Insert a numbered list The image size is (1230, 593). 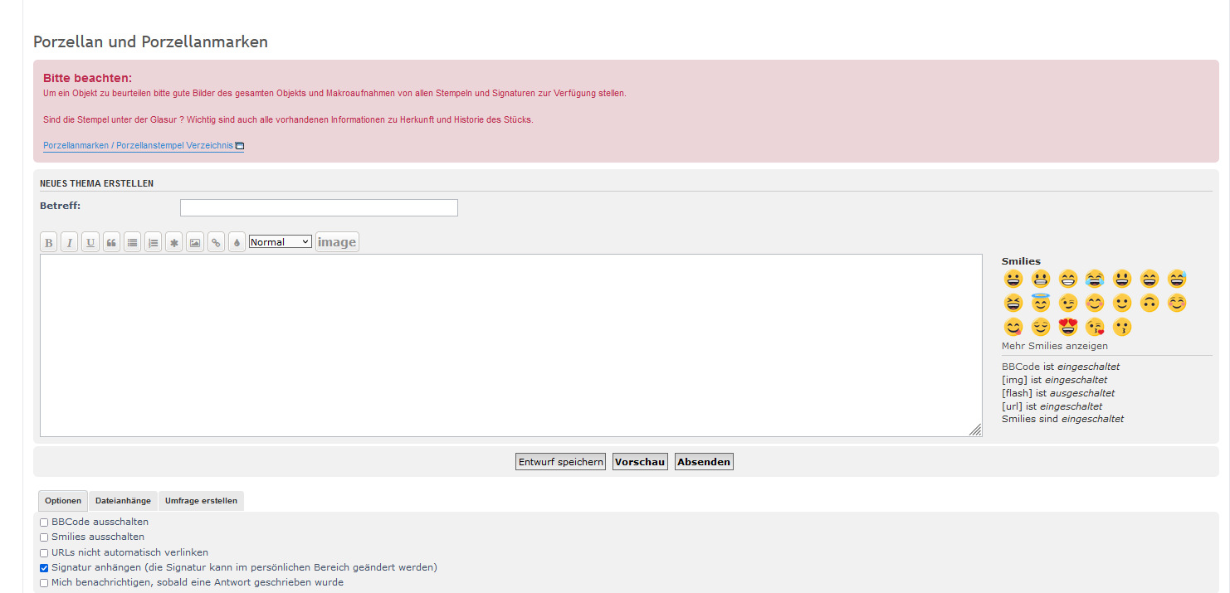pyautogui.click(x=153, y=242)
